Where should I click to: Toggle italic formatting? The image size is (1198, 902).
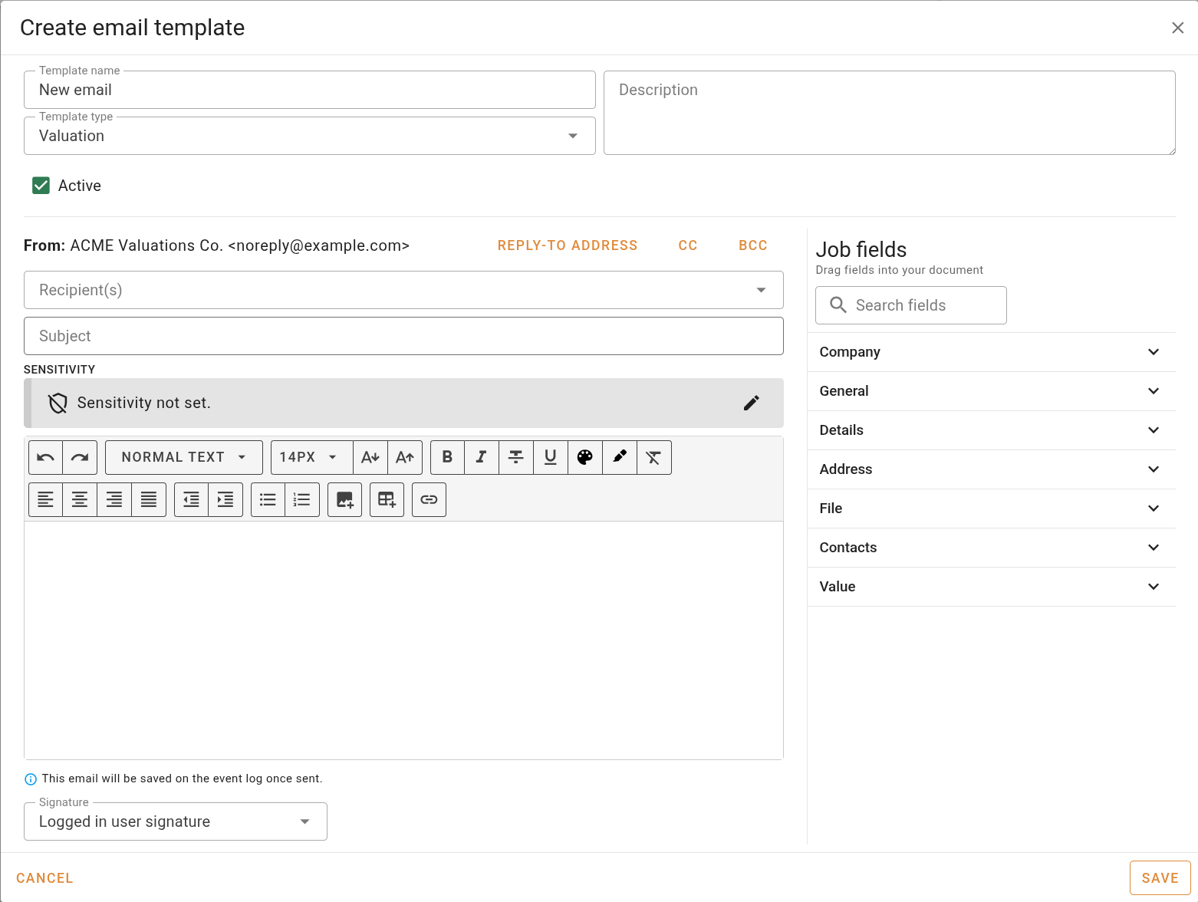(482, 457)
